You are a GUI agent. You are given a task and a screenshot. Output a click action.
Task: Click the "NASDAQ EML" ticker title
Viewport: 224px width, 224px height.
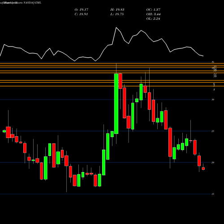(x=32, y=3)
